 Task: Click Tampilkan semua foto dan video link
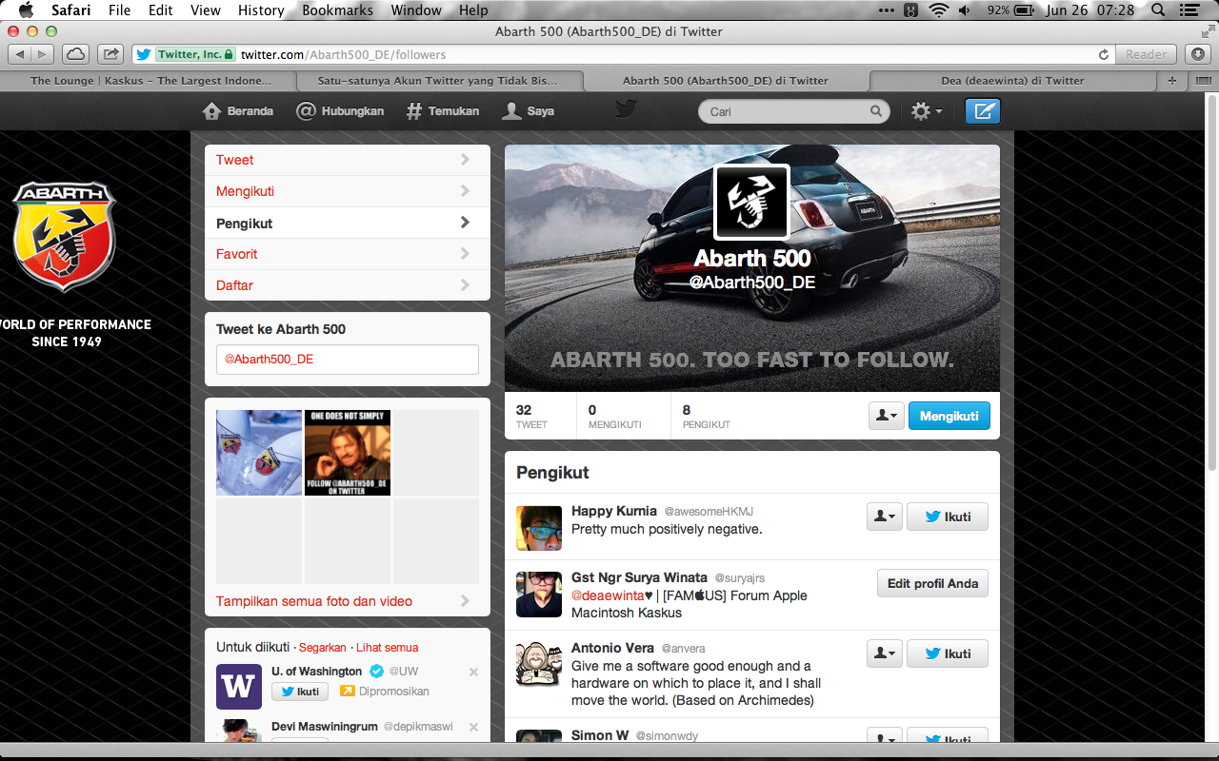click(314, 601)
